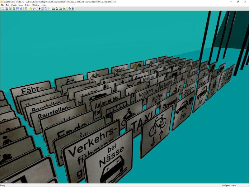Click the Redo gray arrow icon

34,9
